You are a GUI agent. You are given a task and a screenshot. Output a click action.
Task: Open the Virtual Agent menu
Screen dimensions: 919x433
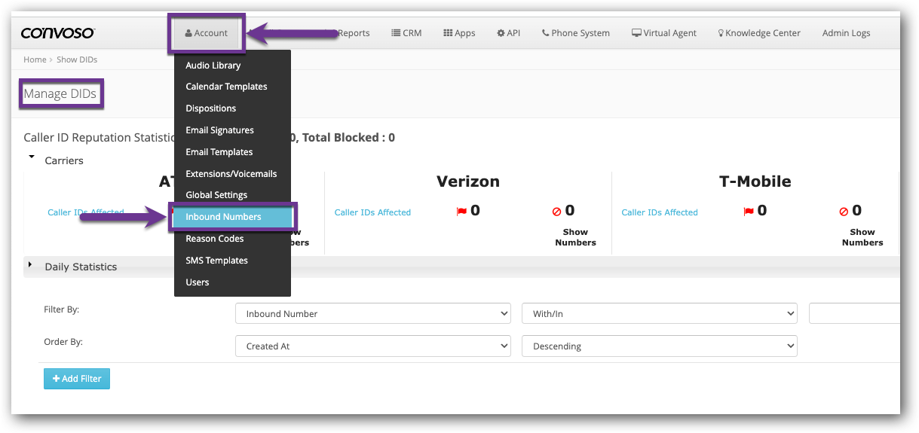[x=663, y=33]
